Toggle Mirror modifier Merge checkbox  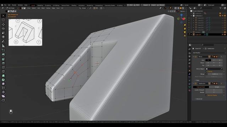[206, 74]
